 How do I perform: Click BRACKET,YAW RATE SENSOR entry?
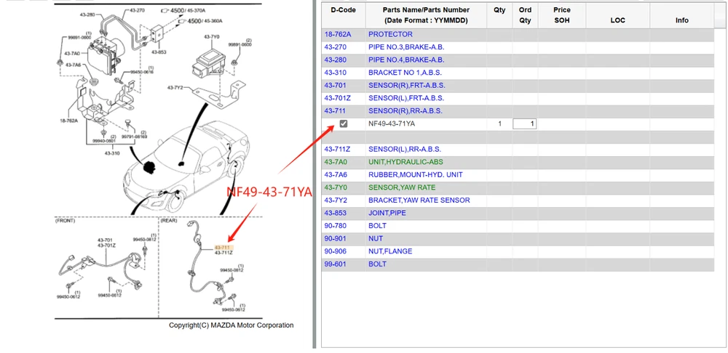coord(419,200)
